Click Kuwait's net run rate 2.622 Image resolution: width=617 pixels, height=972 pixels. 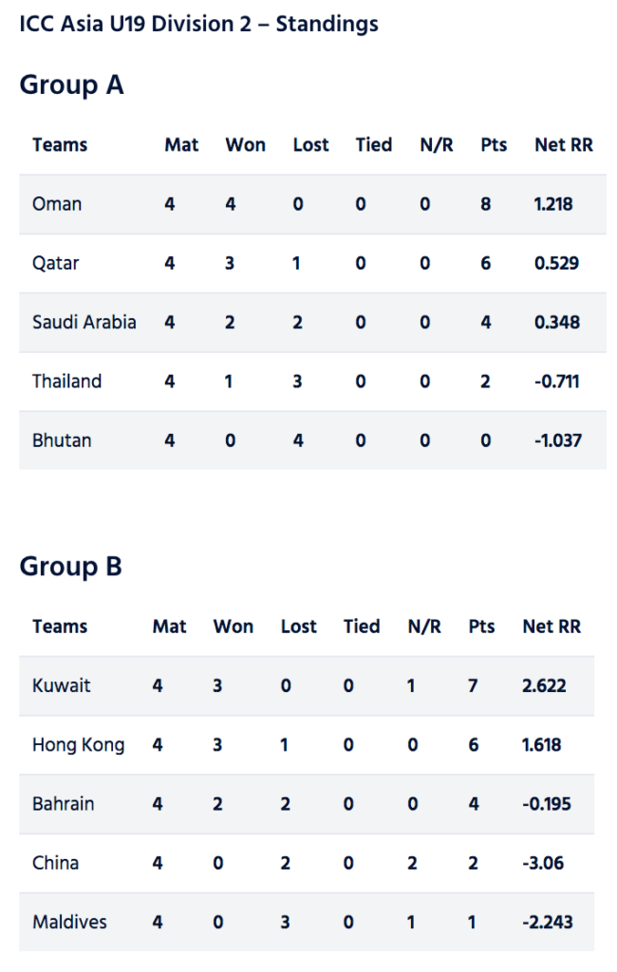coord(545,686)
